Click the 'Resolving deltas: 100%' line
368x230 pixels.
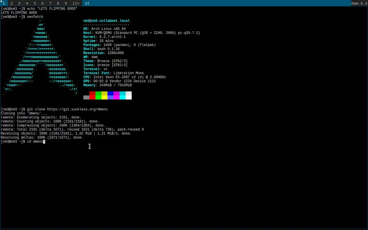point(42,137)
